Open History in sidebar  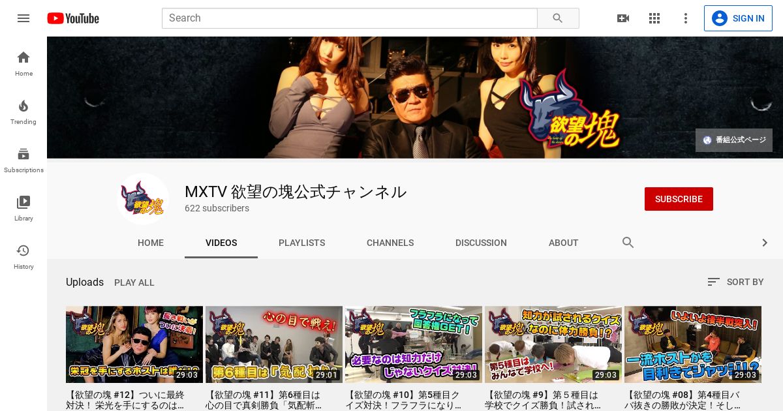coord(23,257)
